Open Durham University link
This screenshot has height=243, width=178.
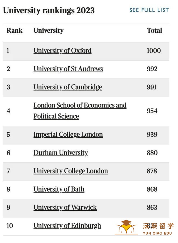(61, 153)
